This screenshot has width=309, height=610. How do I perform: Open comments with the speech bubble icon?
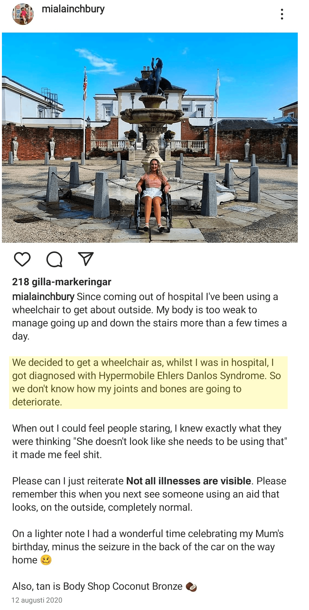point(55,260)
